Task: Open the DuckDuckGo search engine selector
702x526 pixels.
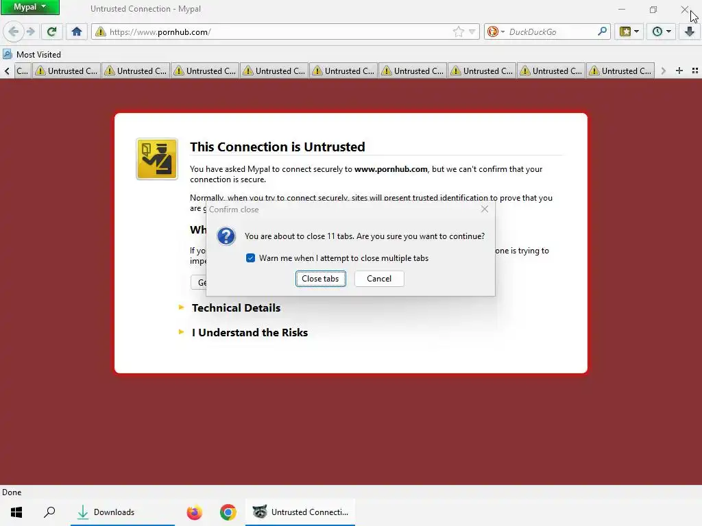Action: (496, 32)
